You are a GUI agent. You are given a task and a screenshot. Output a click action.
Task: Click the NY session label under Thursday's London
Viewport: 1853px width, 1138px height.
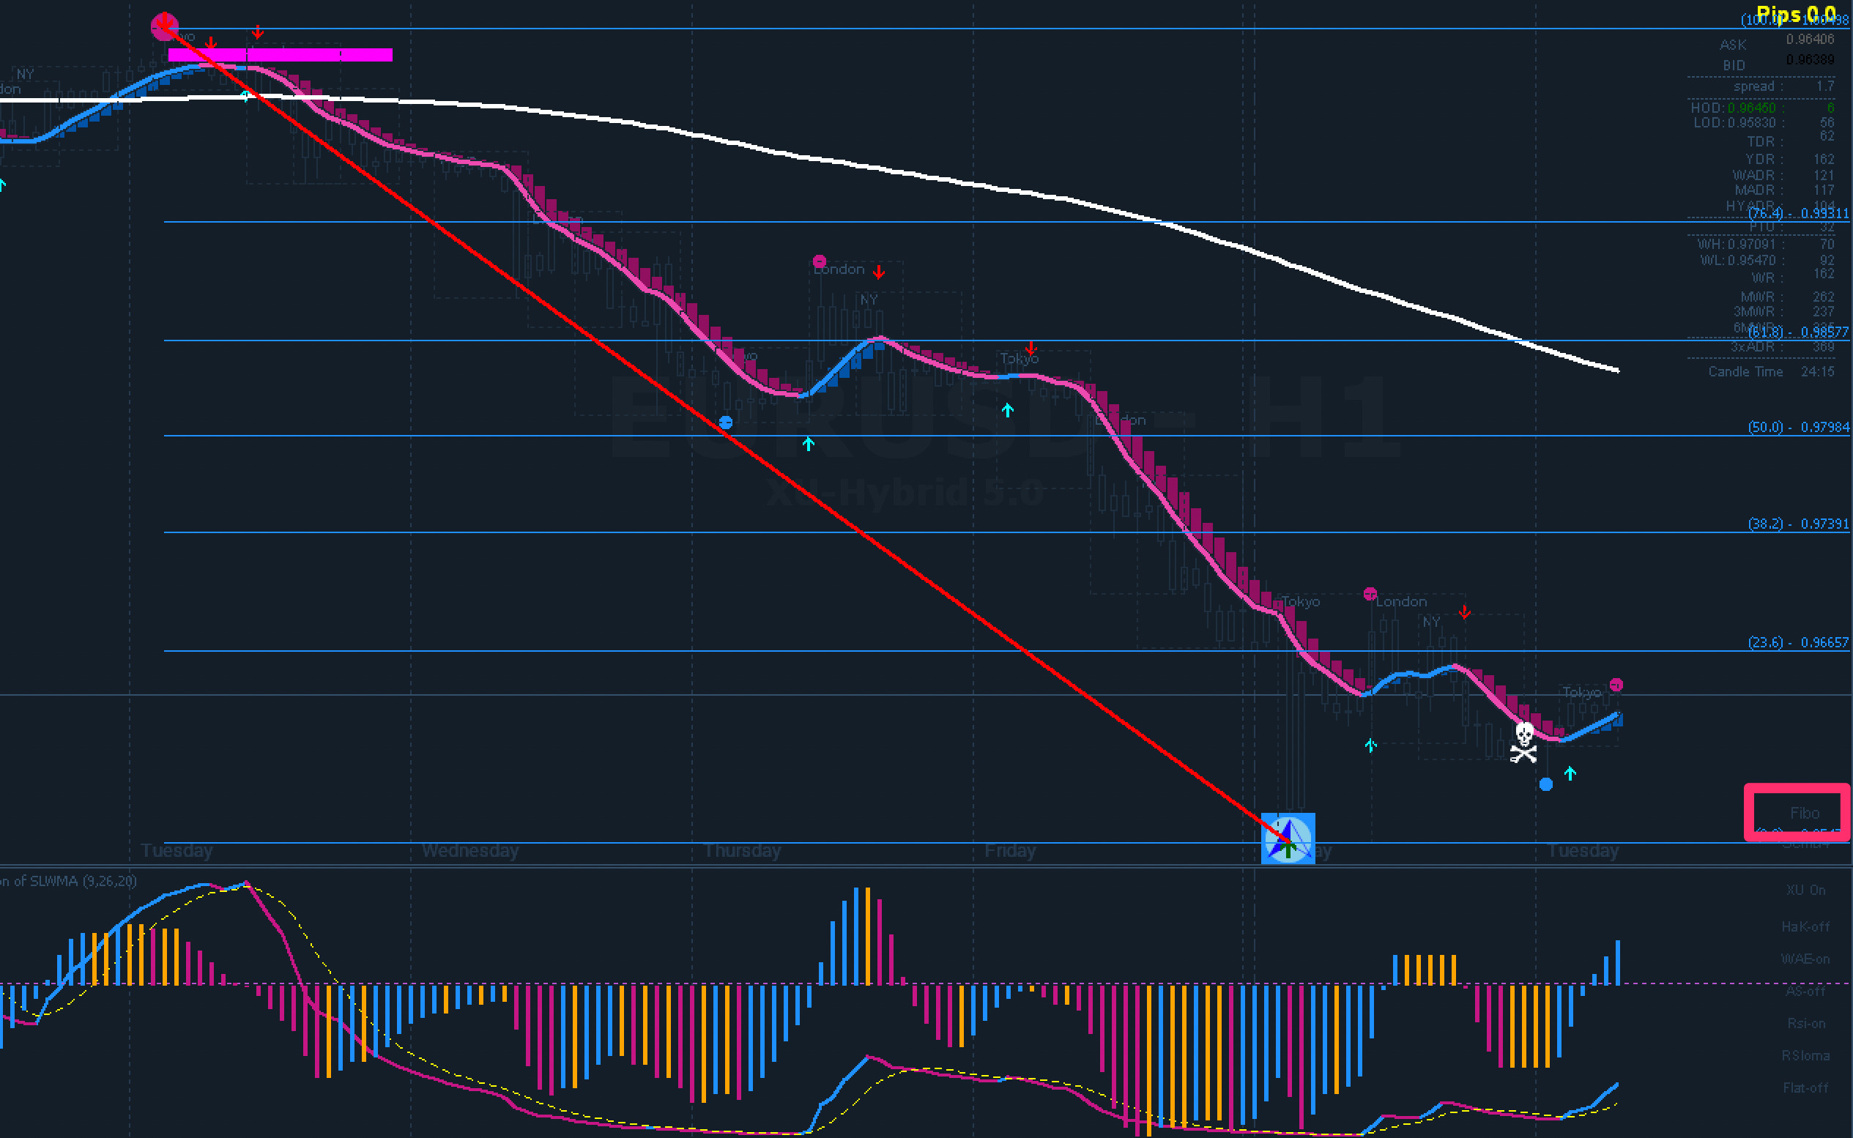tap(869, 299)
